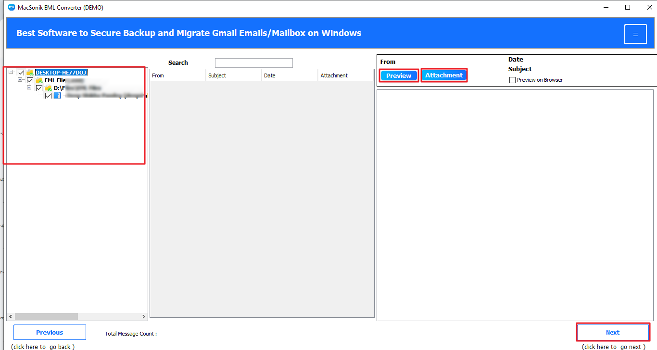Screen dimensions: 657x350
Task: Sort by the Subject column header
Action: tap(234, 75)
